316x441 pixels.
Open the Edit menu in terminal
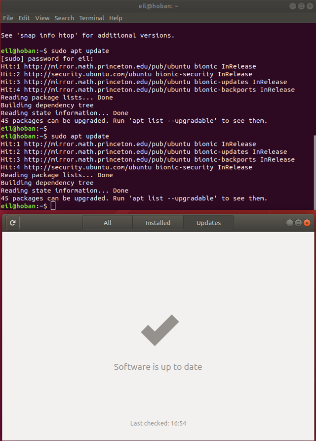click(x=24, y=18)
